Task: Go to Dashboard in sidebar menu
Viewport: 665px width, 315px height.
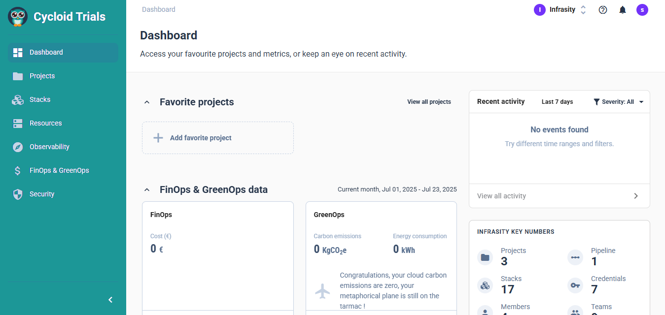Action: tap(63, 52)
